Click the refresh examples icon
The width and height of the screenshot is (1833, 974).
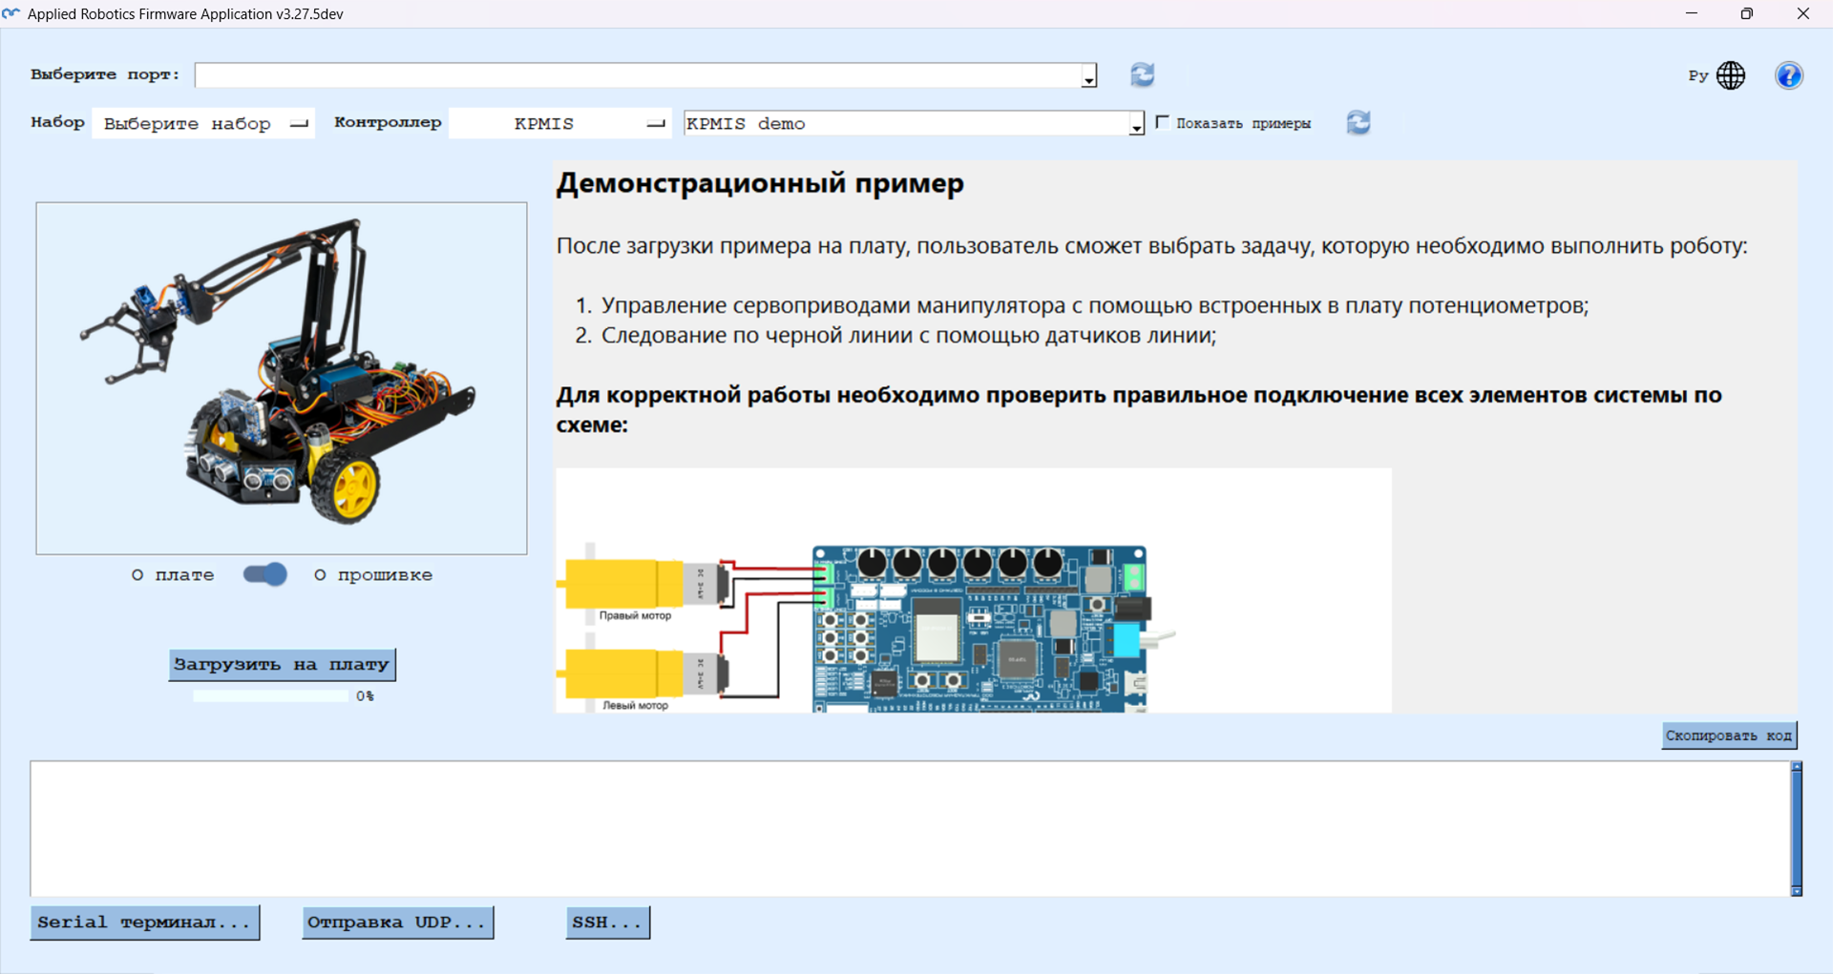click(1358, 123)
